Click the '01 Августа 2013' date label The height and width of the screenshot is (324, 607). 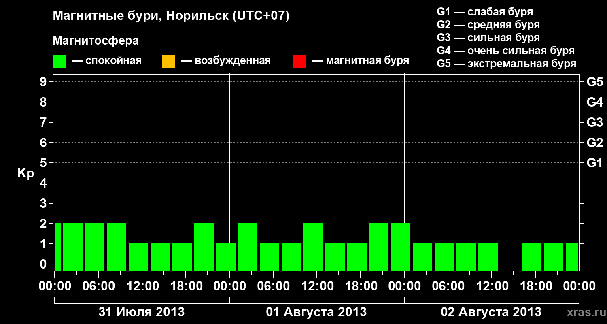316,312
